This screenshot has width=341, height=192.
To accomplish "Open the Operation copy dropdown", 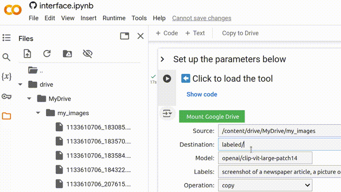I will coord(265,185).
